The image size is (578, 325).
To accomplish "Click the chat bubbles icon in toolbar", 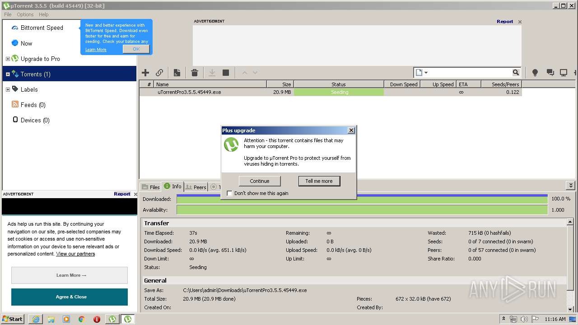I will click(x=550, y=73).
